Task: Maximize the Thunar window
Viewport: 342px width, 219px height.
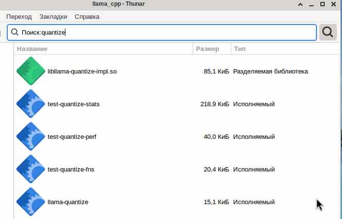Action: (x=322, y=4)
